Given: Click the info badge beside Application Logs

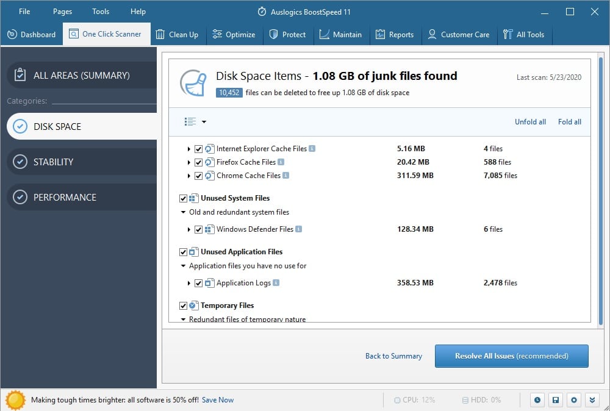Looking at the screenshot, I should coord(276,283).
